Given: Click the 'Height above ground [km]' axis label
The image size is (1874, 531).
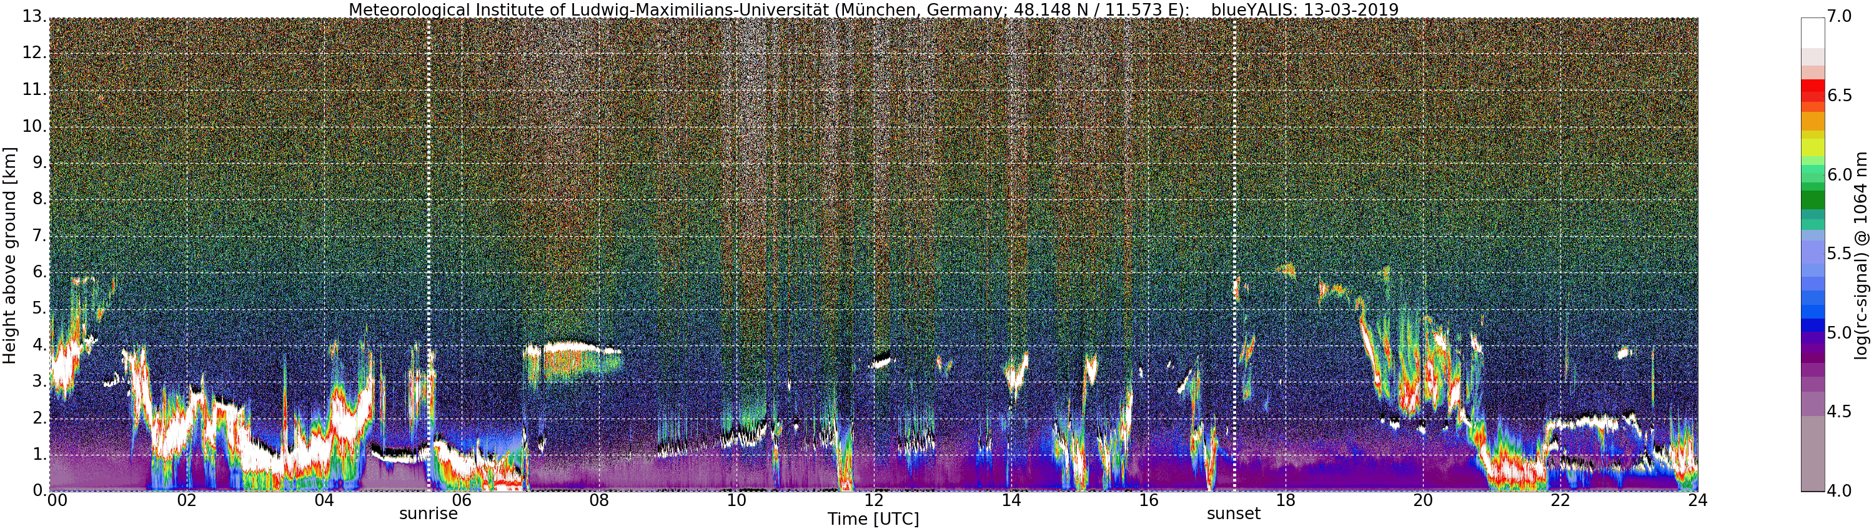Looking at the screenshot, I should click(x=9, y=255).
